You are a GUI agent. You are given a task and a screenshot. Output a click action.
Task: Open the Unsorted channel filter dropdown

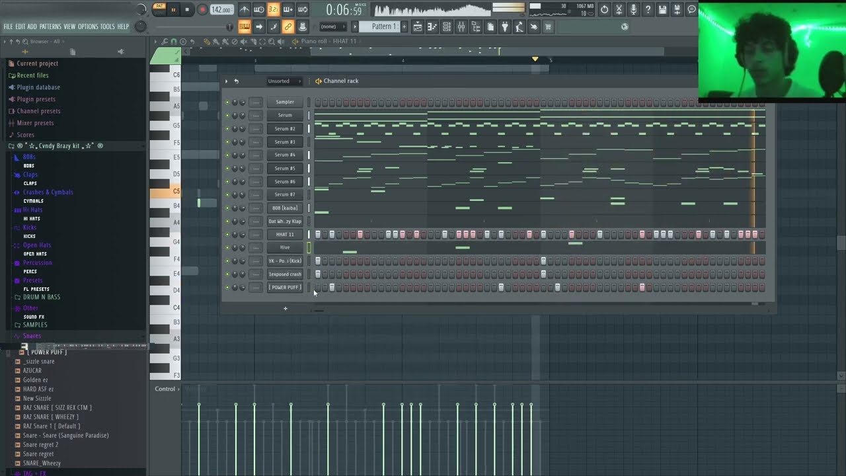click(284, 81)
